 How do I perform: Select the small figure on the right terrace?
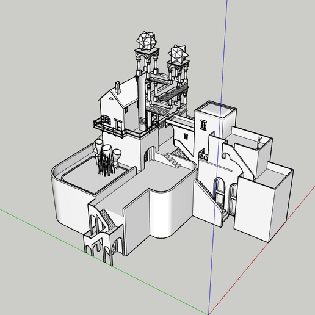click(259, 143)
